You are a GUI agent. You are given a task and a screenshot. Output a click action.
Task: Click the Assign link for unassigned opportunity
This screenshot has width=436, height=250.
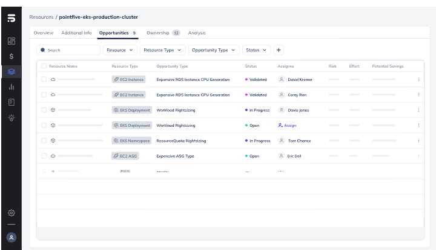pyautogui.click(x=287, y=125)
